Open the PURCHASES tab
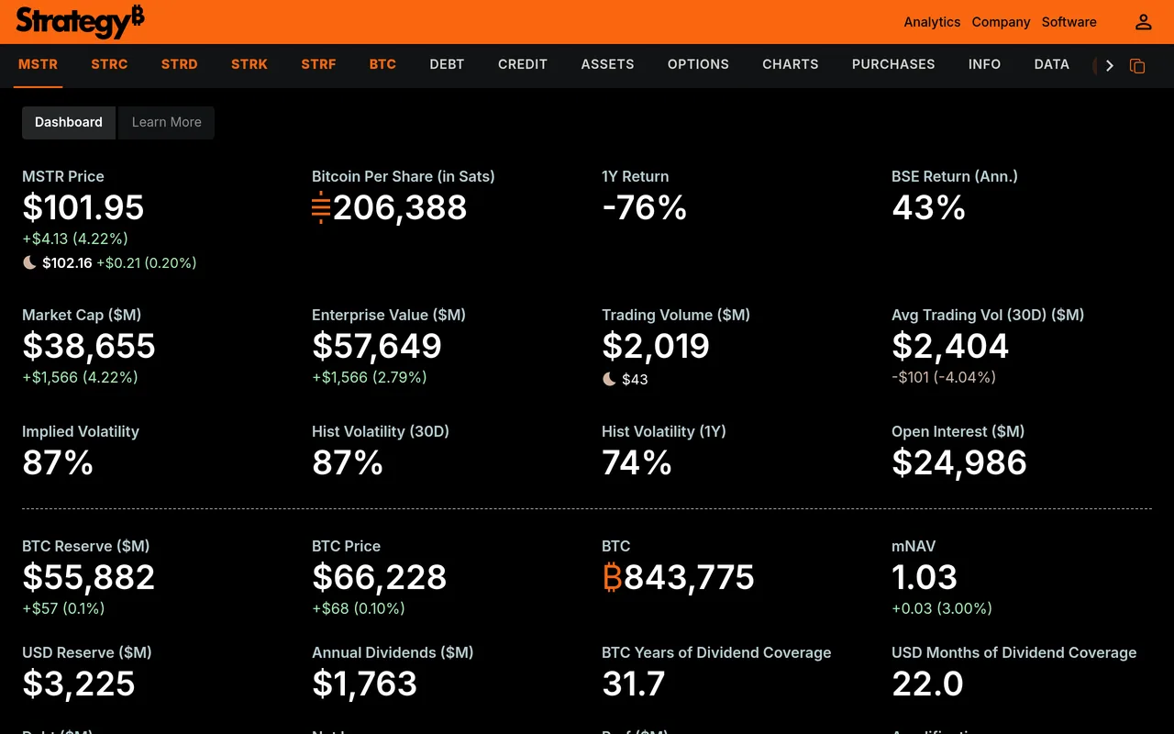The image size is (1174, 734). [x=893, y=64]
